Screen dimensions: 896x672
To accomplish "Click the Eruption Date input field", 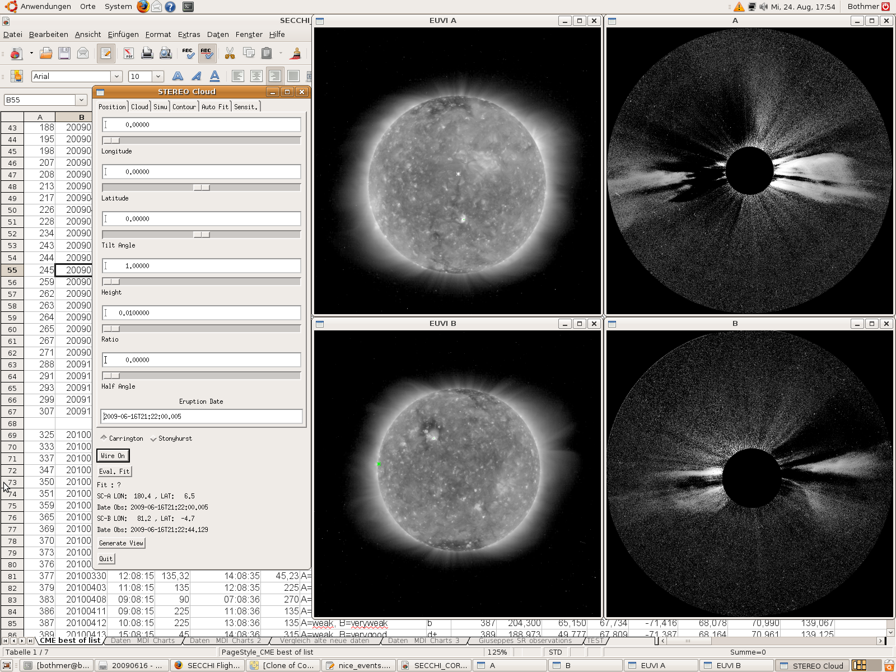I will coord(202,417).
